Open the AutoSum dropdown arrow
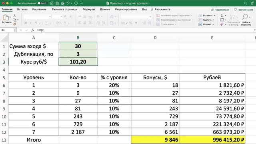Screen dimensions: 256x144 [x=225, y=16]
